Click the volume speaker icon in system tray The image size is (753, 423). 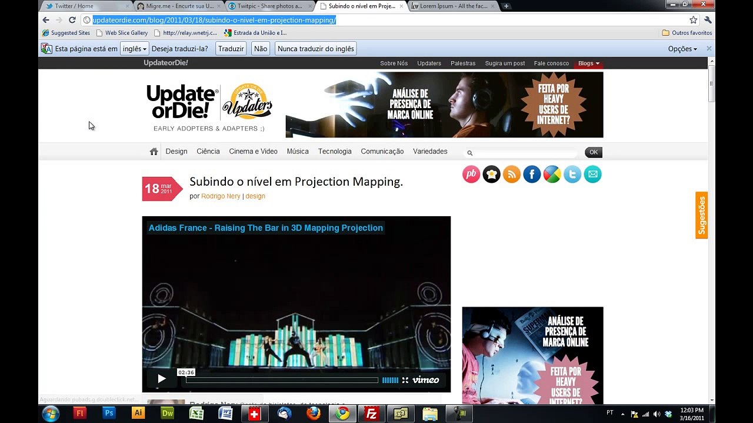[657, 414]
